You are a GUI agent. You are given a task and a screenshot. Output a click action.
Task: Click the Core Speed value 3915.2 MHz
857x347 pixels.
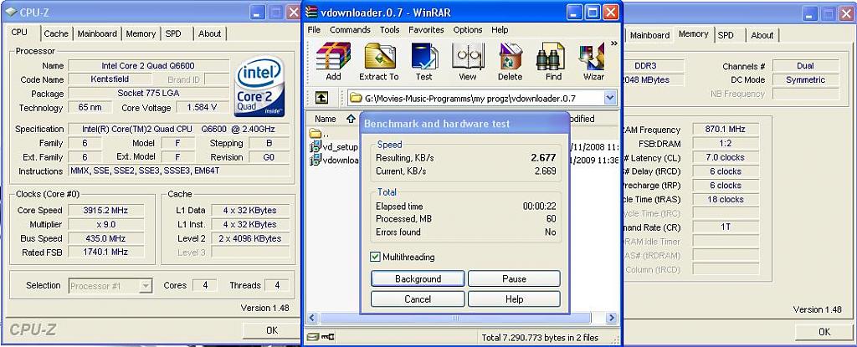pos(106,211)
